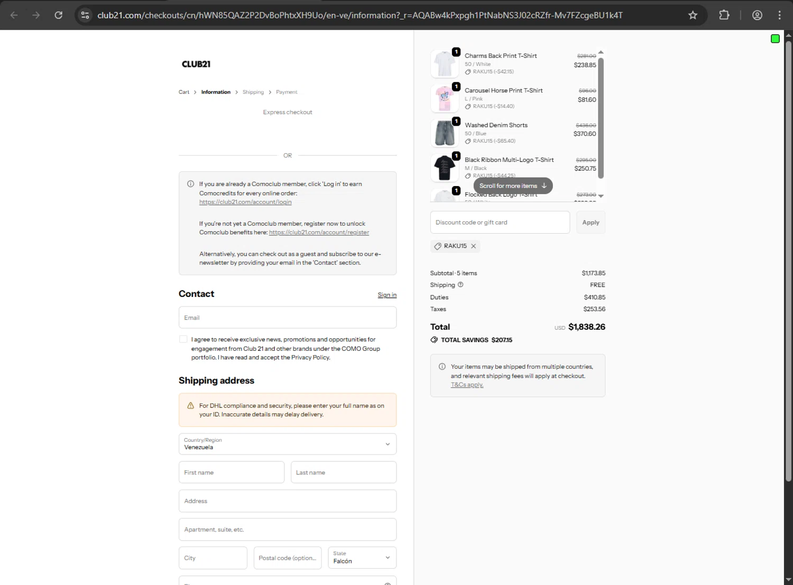Click Subtotal value $1,173.85
793x585 pixels.
(594, 273)
